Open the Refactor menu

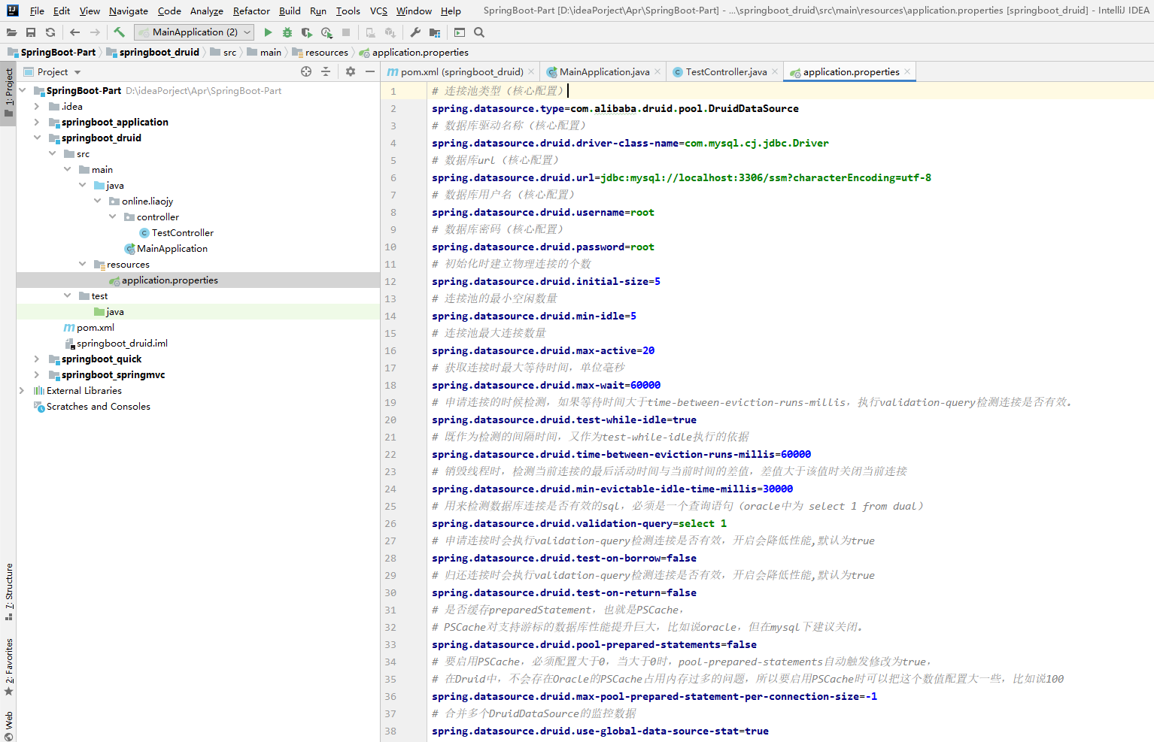click(x=251, y=11)
